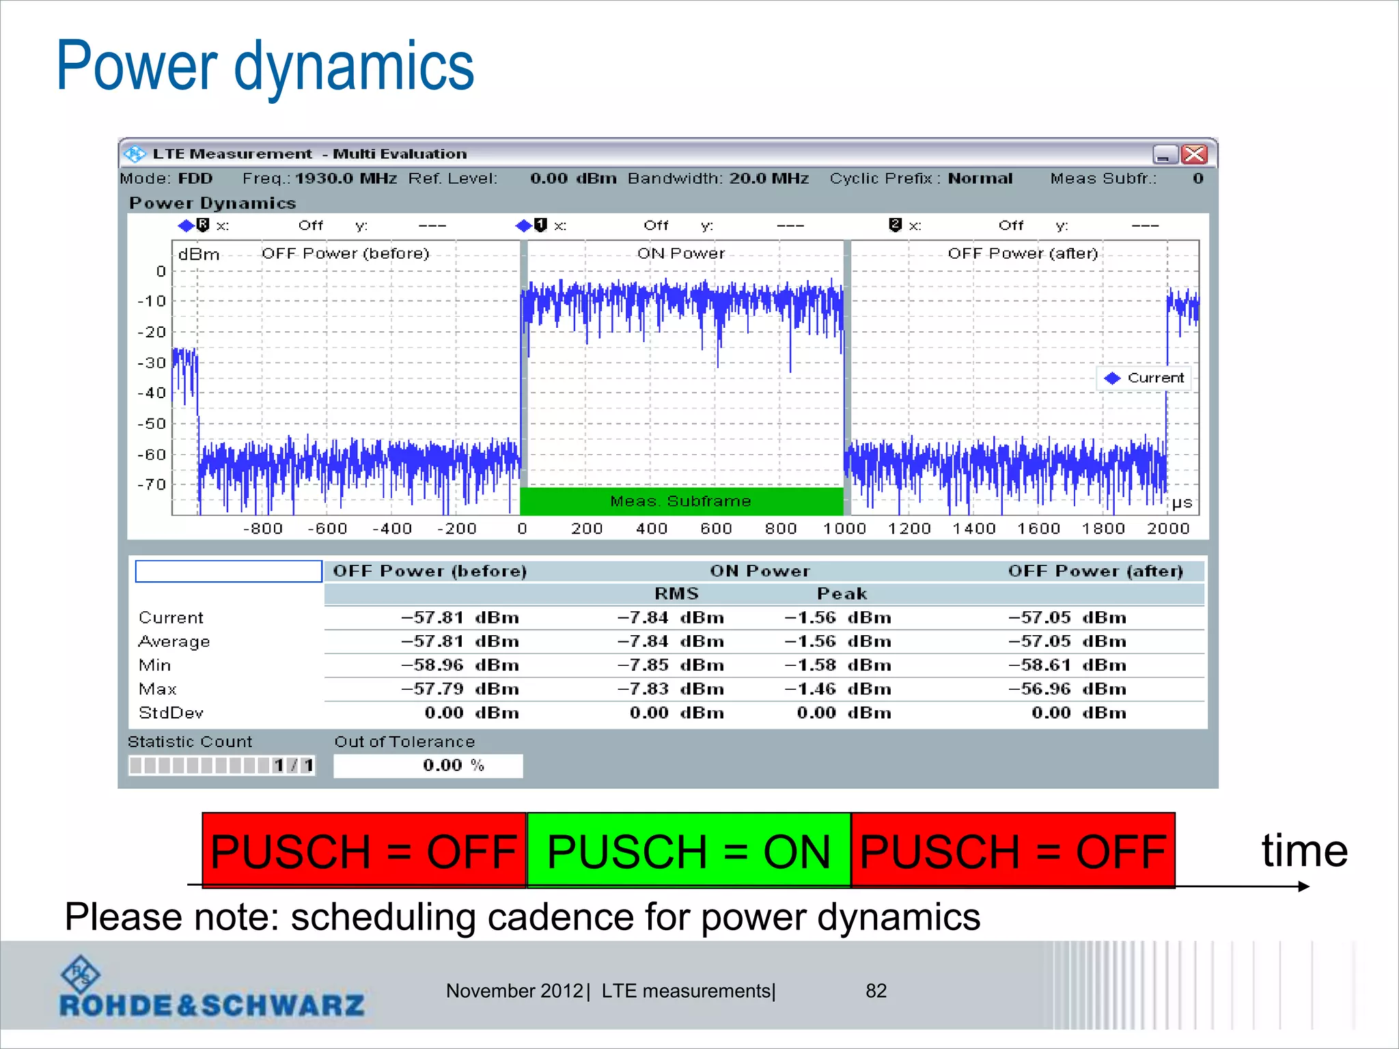Click the Bandwidth 20.0 MHz value
The image size is (1399, 1049).
pyautogui.click(x=768, y=178)
